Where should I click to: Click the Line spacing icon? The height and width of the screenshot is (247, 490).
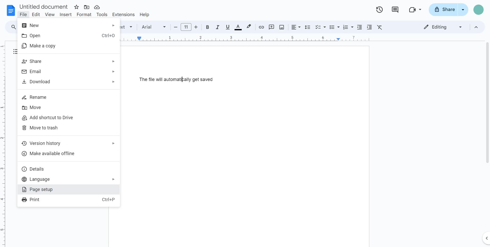[308, 27]
